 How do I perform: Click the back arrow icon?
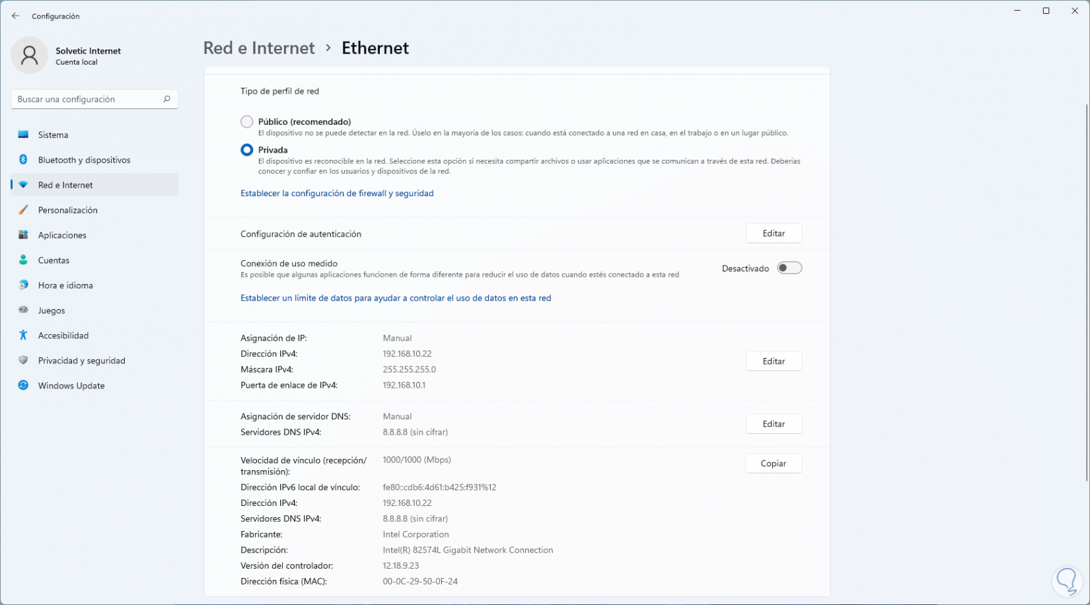[x=16, y=16]
